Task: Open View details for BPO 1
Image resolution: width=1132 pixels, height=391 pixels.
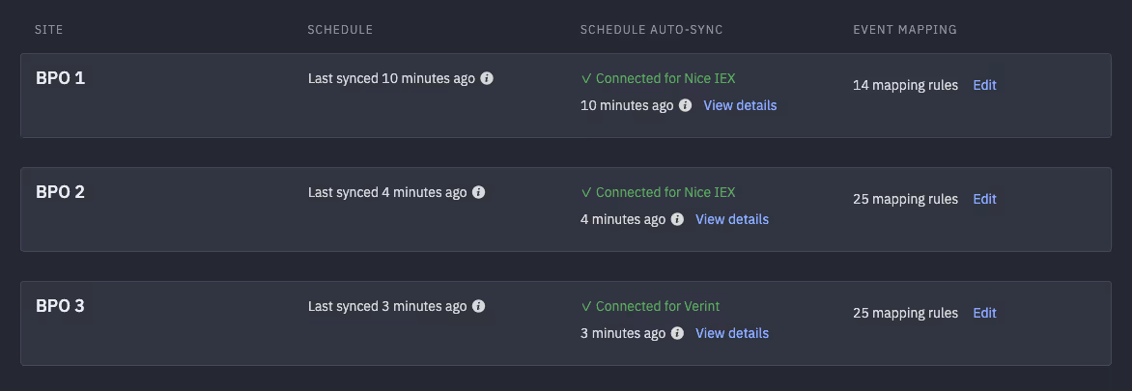Action: click(740, 105)
